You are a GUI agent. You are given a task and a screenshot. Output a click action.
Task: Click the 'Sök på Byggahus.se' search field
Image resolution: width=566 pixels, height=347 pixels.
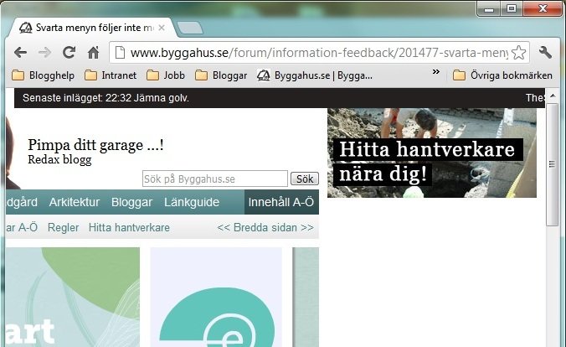(x=215, y=179)
